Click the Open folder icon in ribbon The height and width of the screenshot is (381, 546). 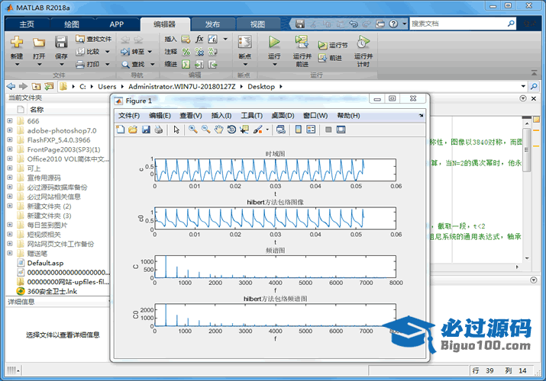[x=39, y=43]
